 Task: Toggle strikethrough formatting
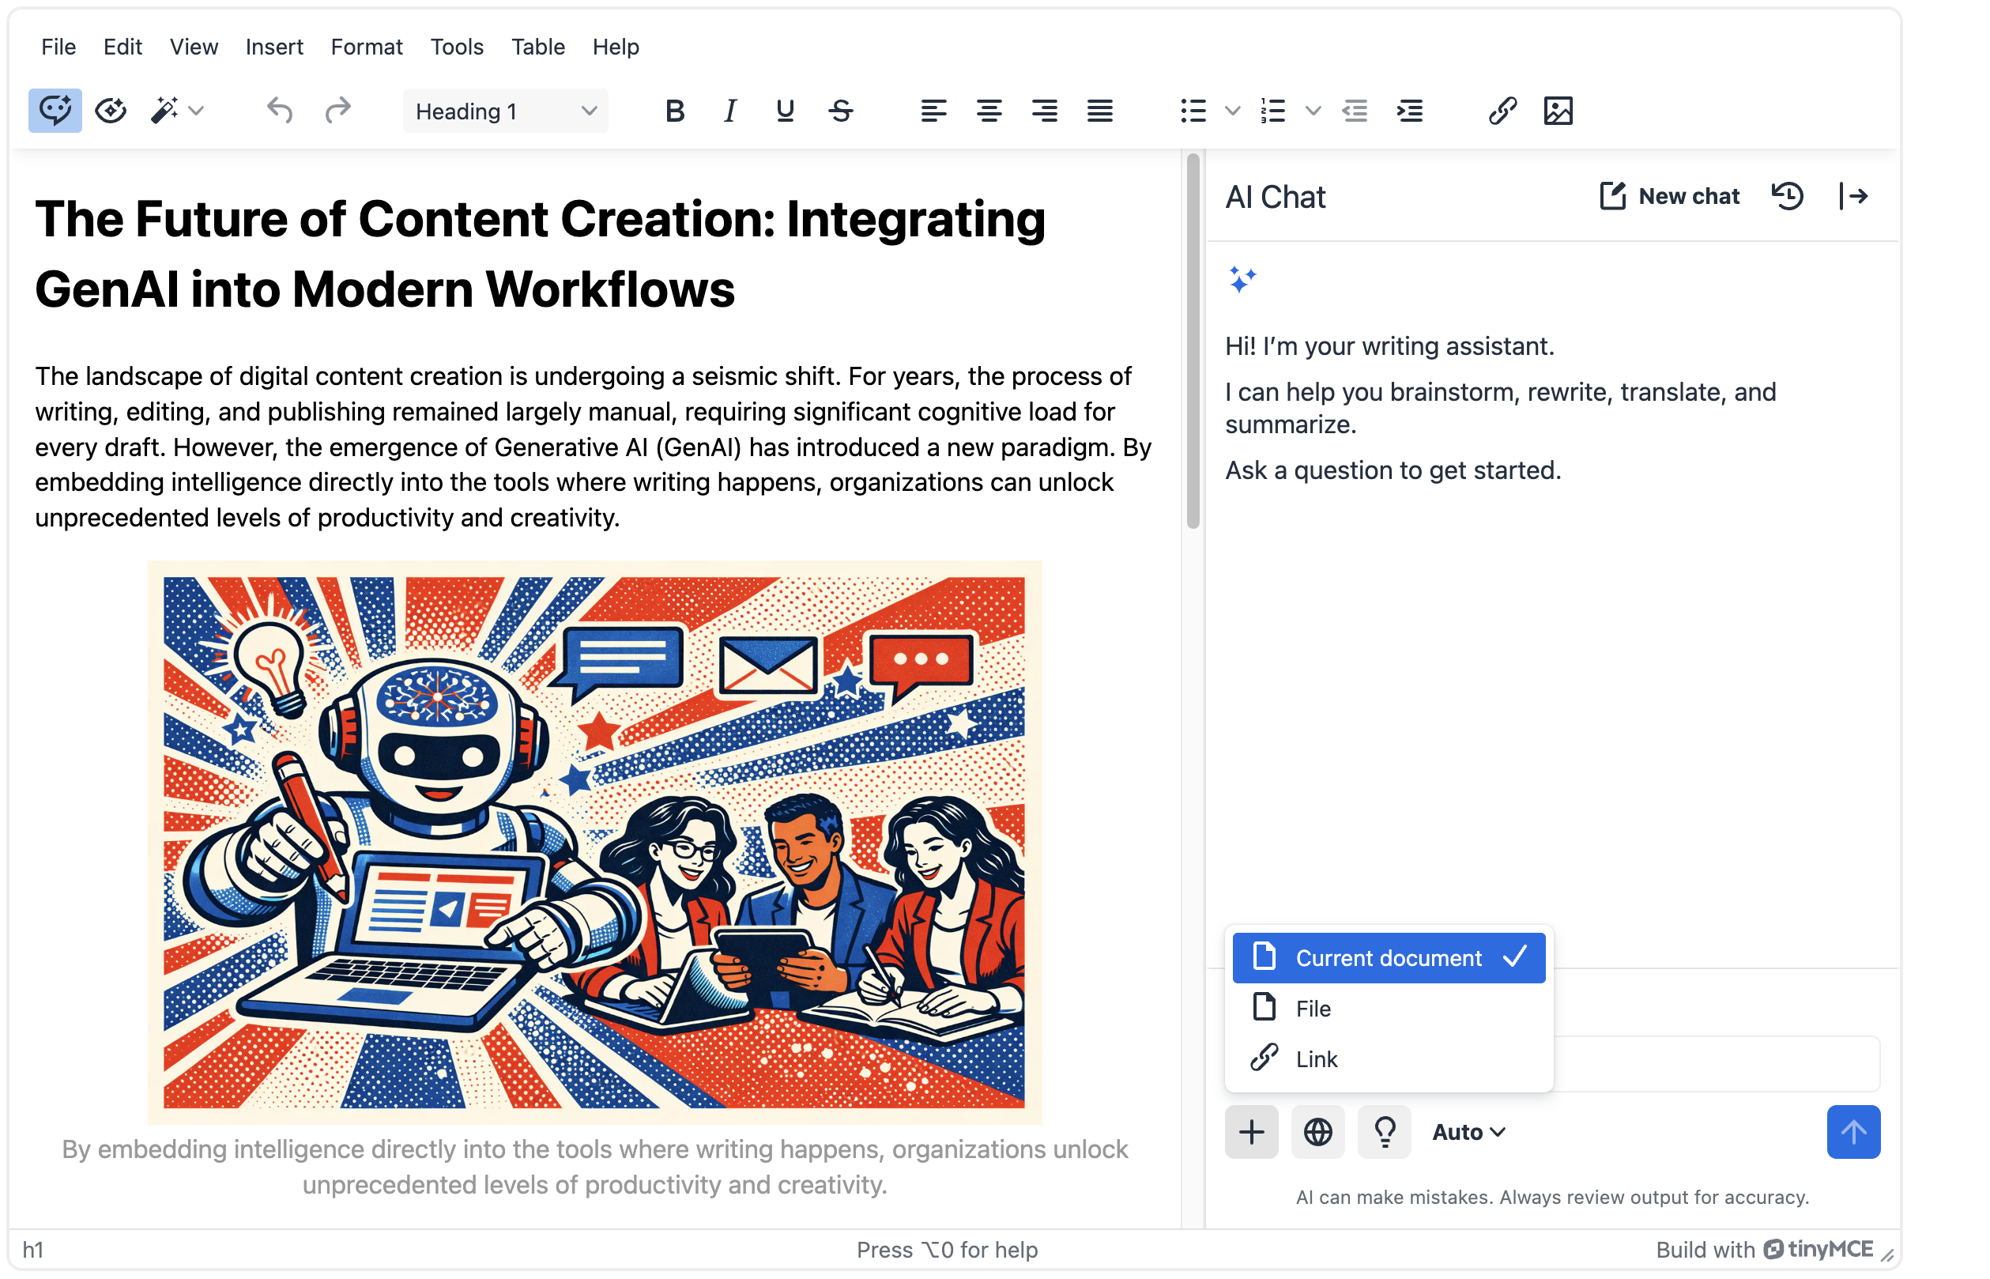pos(840,110)
